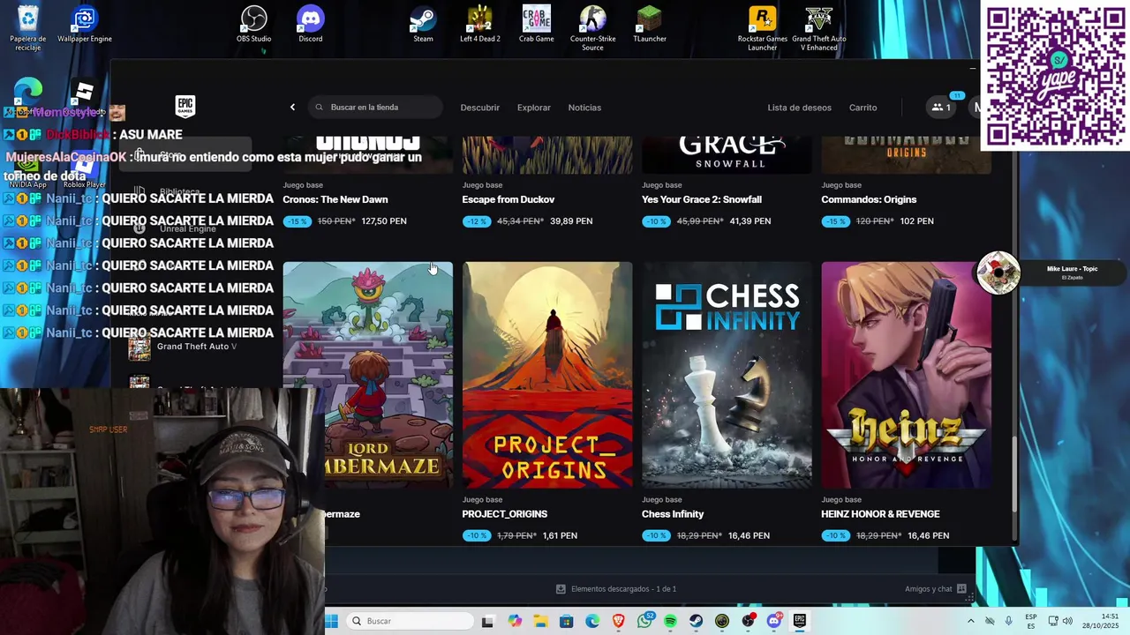Click 16,46 PEN price under HEINZ
The height and width of the screenshot is (635, 1130).
[x=928, y=535]
